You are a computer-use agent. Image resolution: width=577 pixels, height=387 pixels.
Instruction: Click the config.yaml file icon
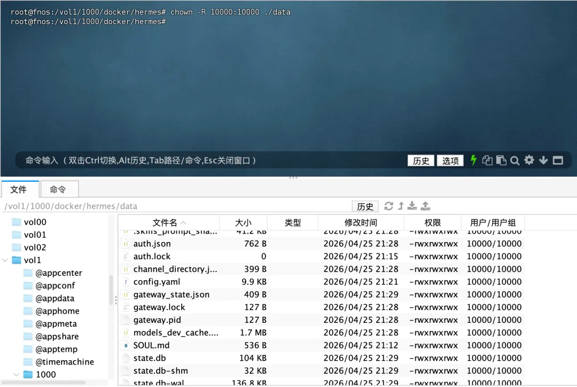click(x=126, y=282)
